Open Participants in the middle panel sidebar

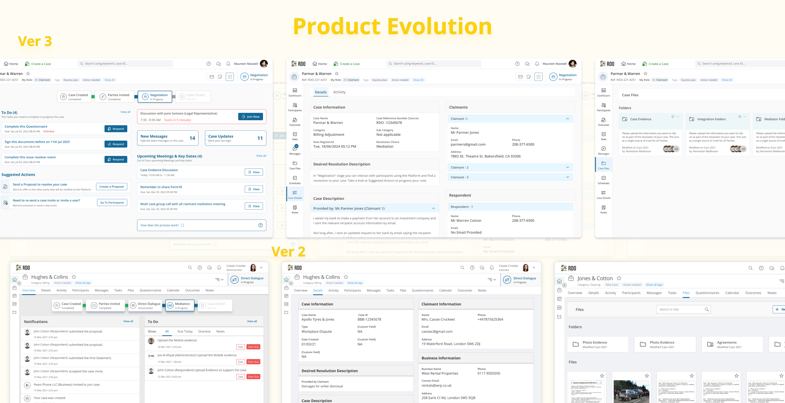[x=295, y=107]
